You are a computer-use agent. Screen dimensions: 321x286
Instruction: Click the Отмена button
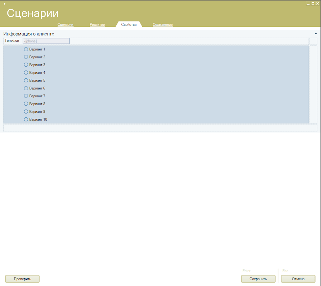tap(298, 279)
